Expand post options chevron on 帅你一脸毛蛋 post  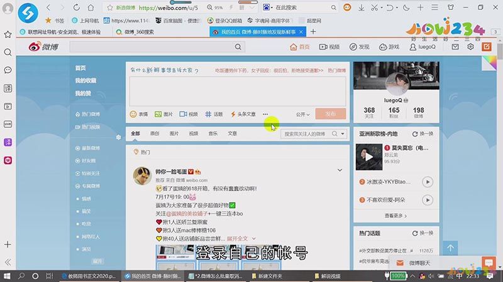tap(340, 170)
